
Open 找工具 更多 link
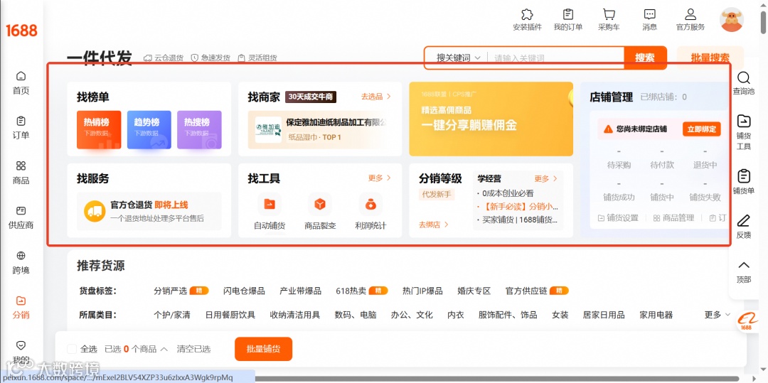tap(380, 178)
